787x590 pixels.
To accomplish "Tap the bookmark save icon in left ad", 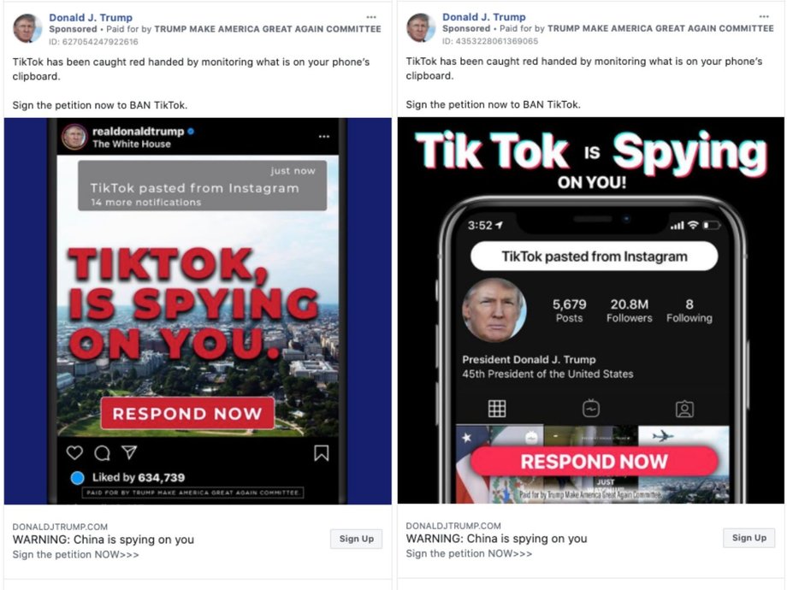I will pyautogui.click(x=322, y=453).
